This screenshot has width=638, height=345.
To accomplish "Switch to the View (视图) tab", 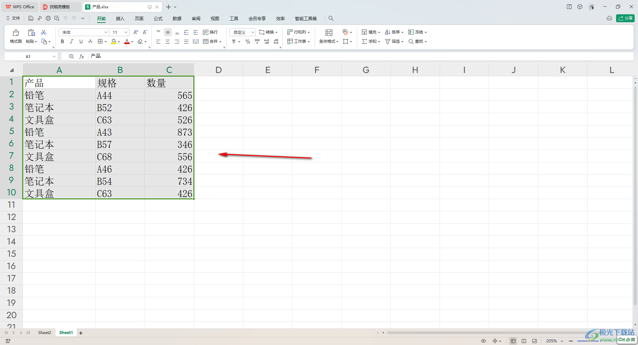I will (215, 19).
